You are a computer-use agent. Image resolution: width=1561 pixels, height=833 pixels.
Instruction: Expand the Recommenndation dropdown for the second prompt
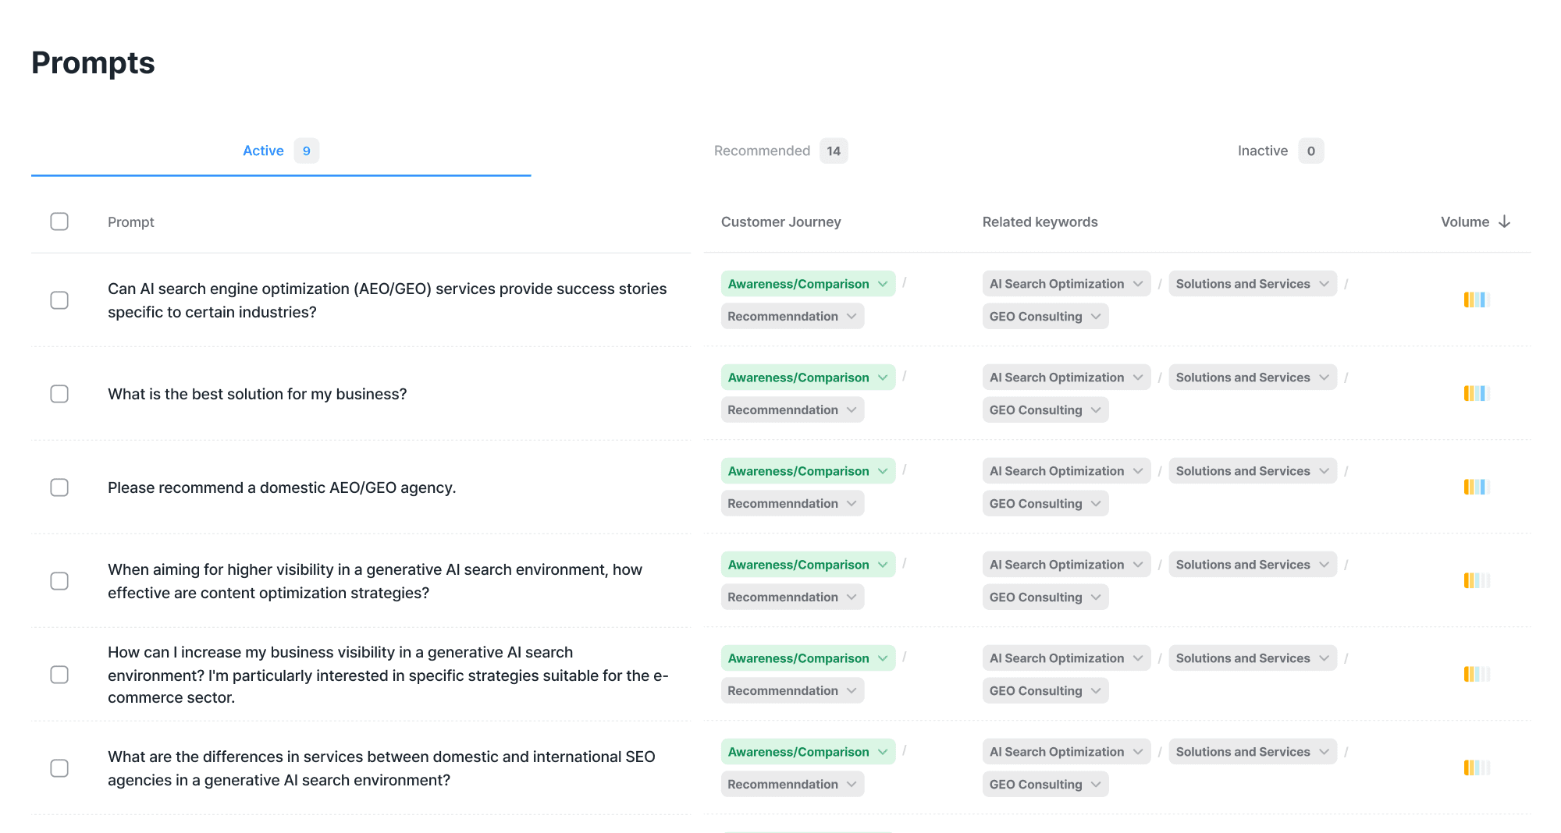792,409
